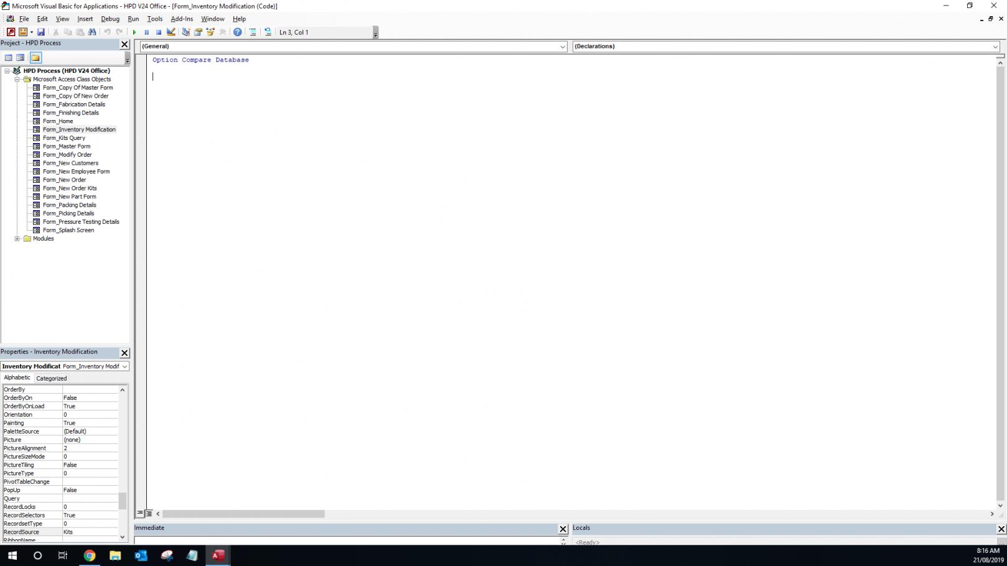Collapse the HPD Process project node
Image resolution: width=1007 pixels, height=566 pixels.
pos(7,71)
